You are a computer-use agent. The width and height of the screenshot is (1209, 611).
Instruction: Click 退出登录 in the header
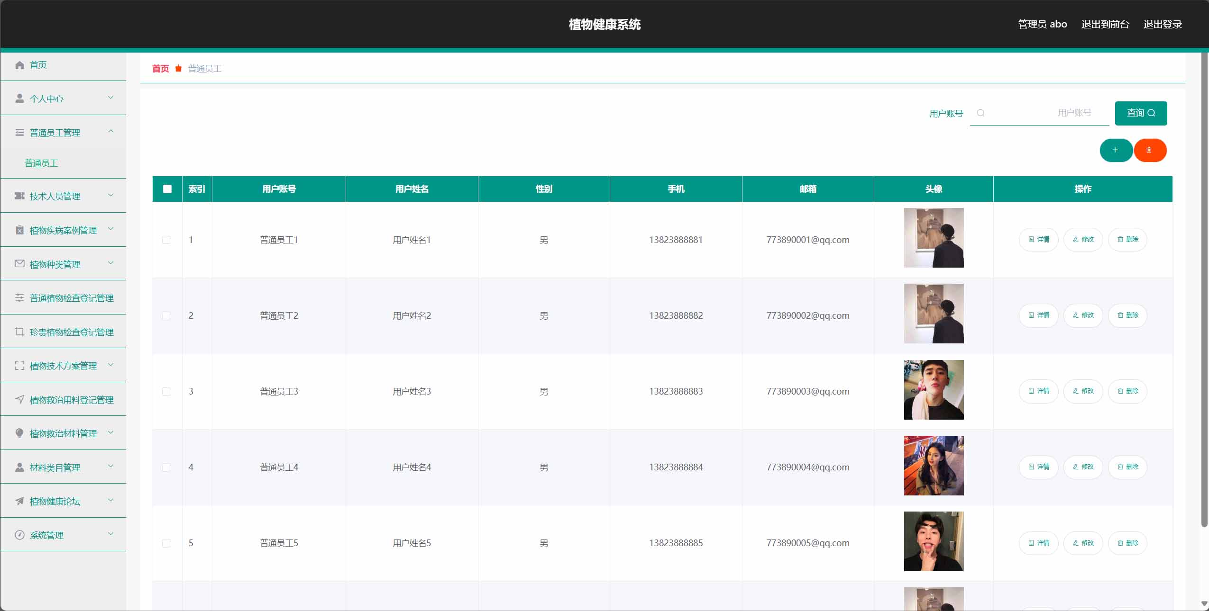point(1163,24)
